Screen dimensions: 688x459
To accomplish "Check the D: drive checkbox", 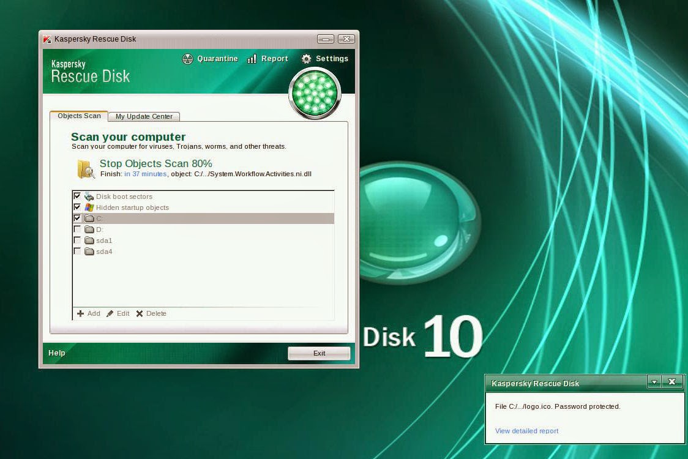I will 77,229.
